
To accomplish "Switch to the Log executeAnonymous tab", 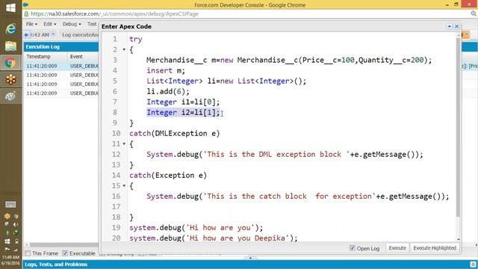I will (x=80, y=35).
